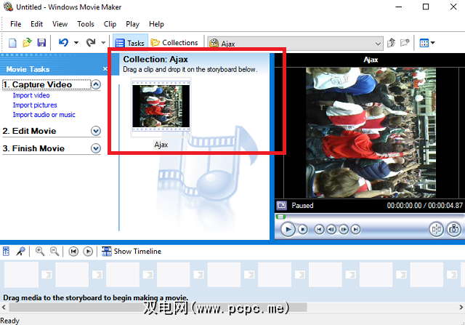Click the 2. Edit Movie heading
This screenshot has width=465, height=325.
pyautogui.click(x=29, y=131)
